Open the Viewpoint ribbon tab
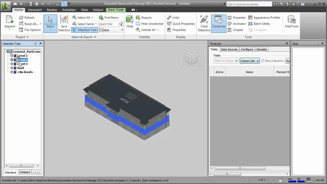This screenshot has width=327, height=184. click(35, 10)
